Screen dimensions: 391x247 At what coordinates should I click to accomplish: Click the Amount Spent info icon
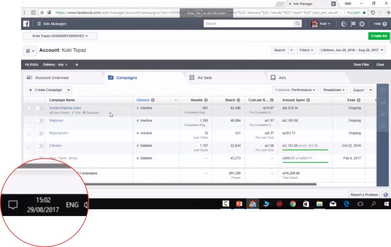(308, 100)
